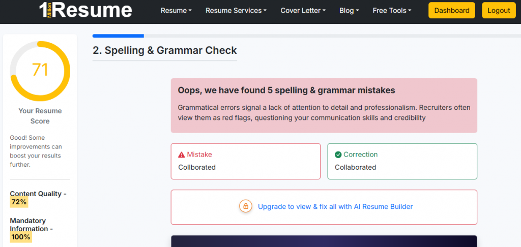This screenshot has width=521, height=247.
Task: Click the green checkmark beside Correction
Action: [x=338, y=155]
